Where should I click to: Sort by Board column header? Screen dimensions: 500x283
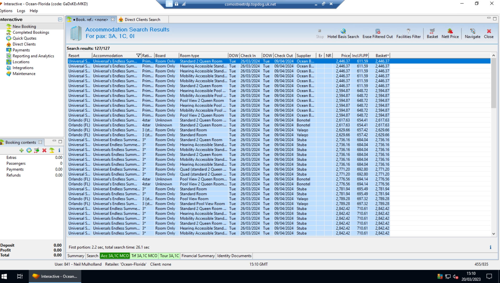(x=167, y=56)
